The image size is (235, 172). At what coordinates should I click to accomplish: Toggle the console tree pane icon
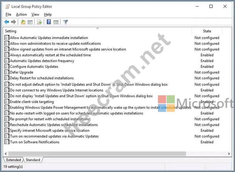coord(30,22)
